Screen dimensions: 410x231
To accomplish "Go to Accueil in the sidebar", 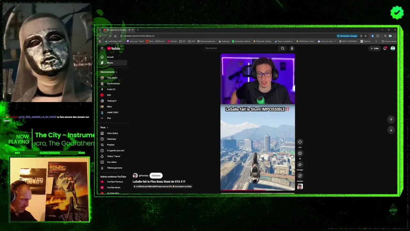I will click(112, 57).
